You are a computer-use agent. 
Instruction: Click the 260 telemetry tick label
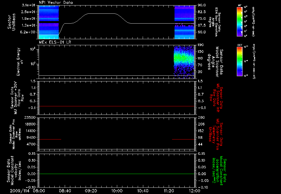(x=201, y=118)
